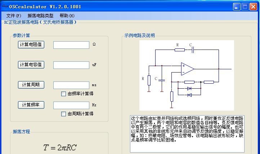Click the circuit description text box
The width and height of the screenshot is (260, 154).
pos(187,134)
